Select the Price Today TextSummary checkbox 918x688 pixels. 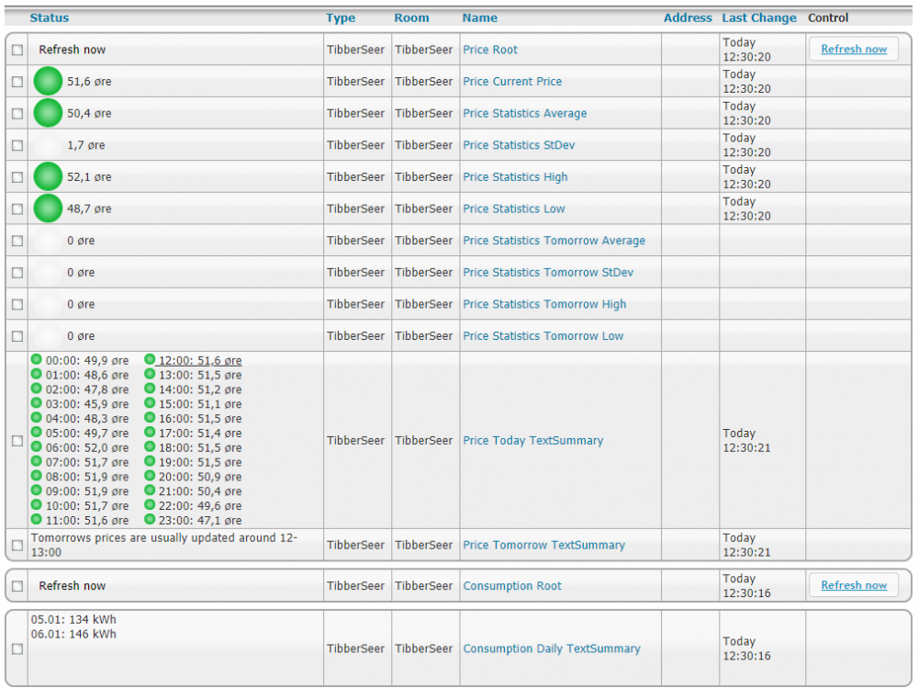[17, 441]
